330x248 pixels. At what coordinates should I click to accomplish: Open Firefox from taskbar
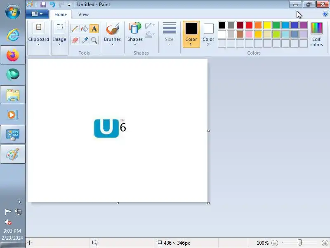click(13, 55)
